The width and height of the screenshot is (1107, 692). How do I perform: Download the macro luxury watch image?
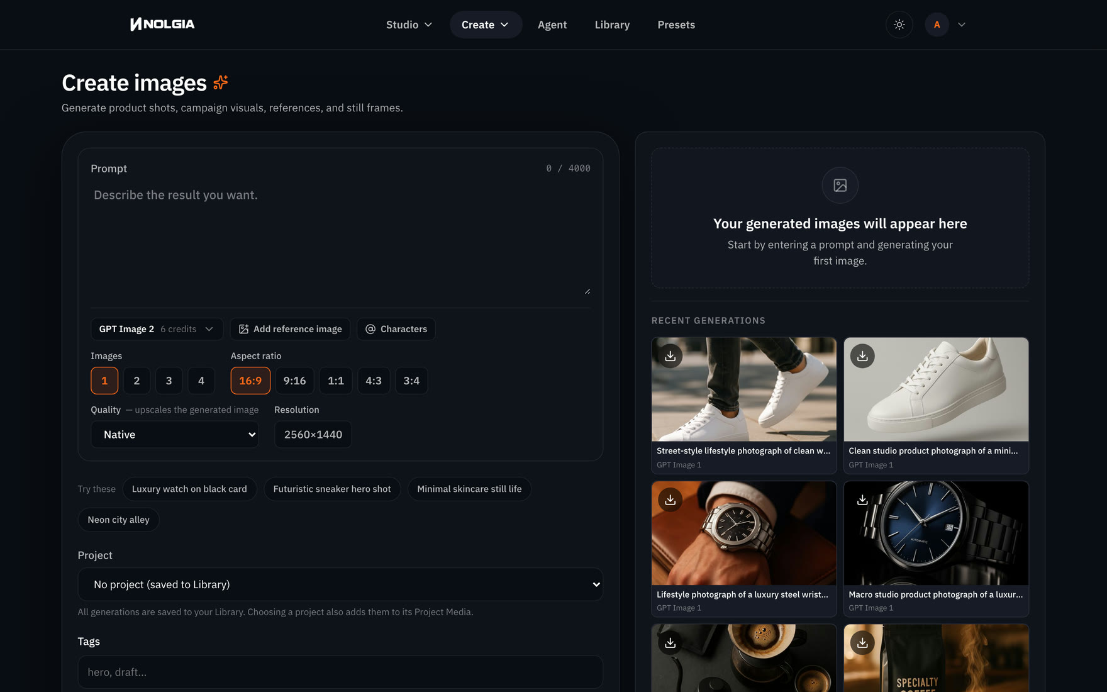(x=862, y=499)
